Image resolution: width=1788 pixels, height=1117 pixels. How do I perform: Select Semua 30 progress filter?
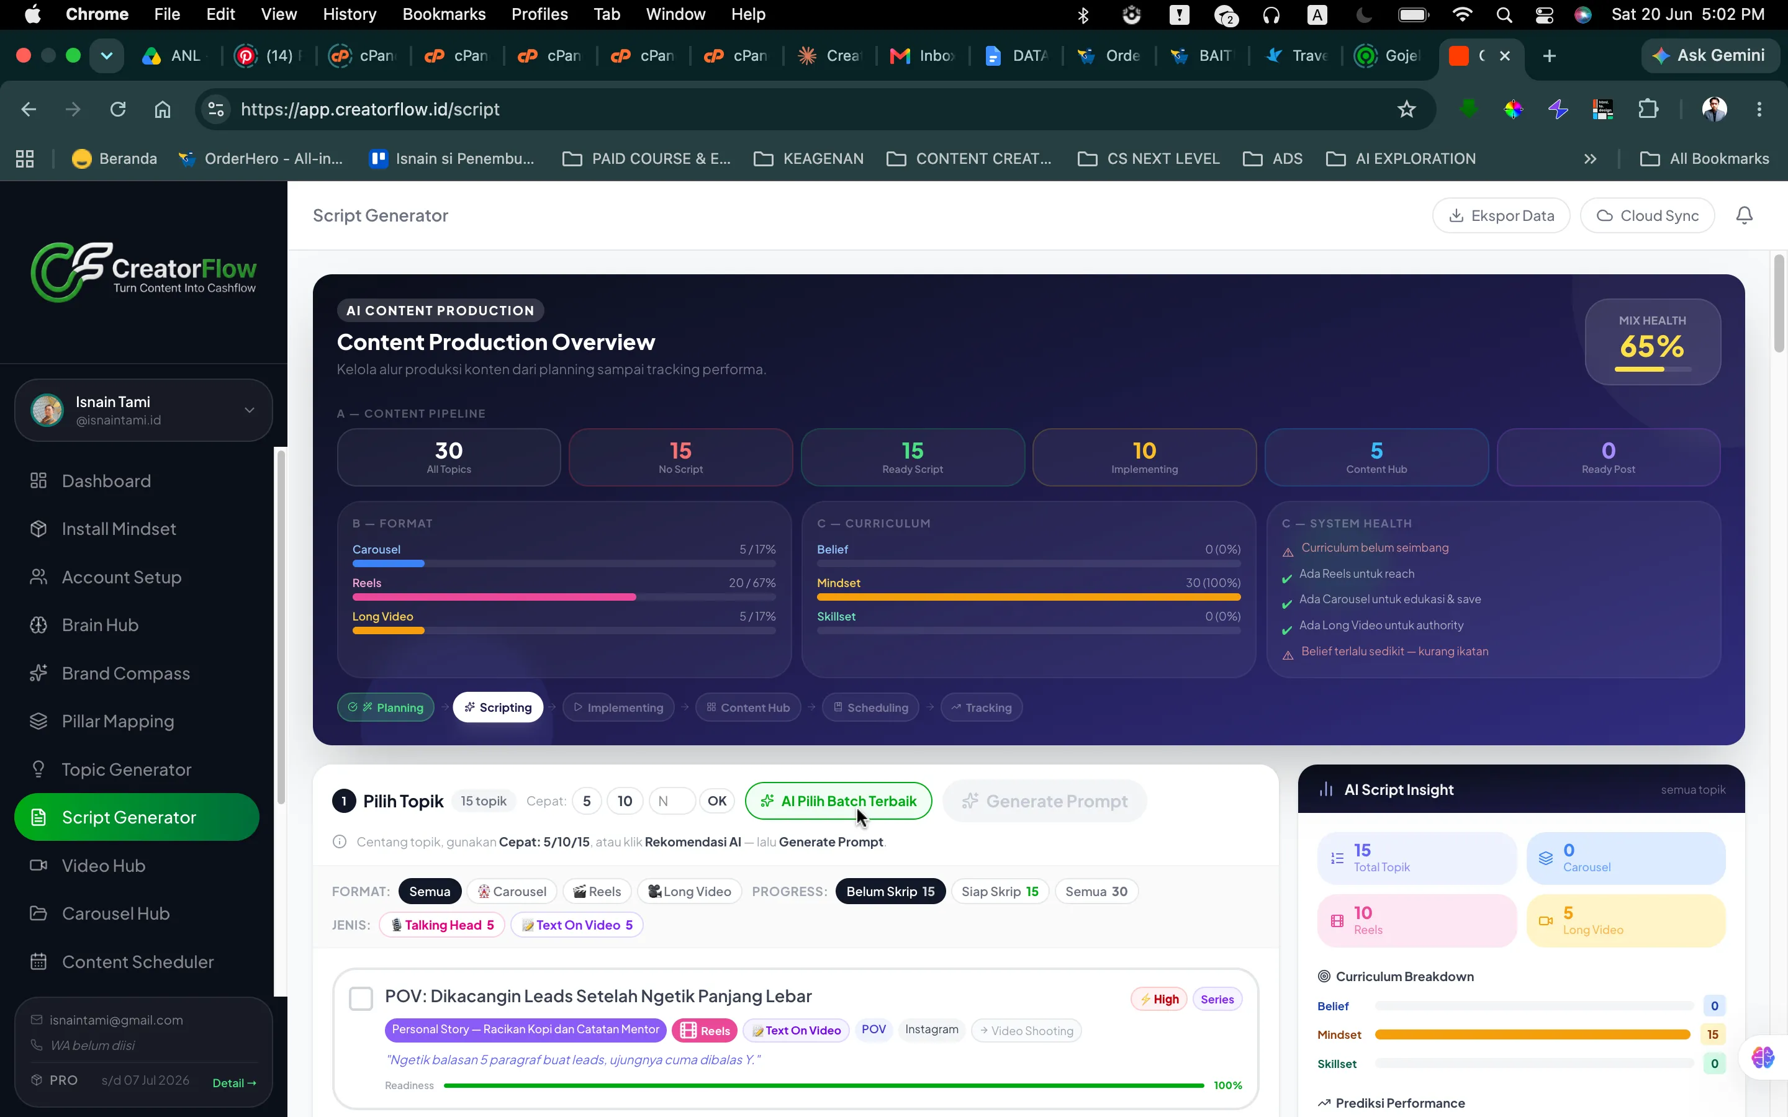tap(1096, 891)
